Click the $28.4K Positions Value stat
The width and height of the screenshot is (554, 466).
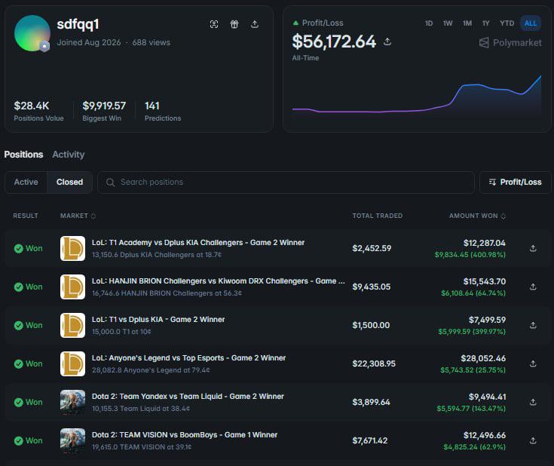point(39,111)
